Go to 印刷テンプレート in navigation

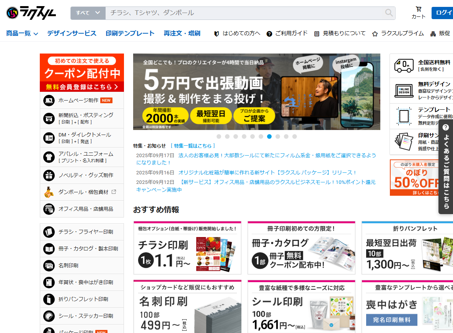(x=130, y=34)
